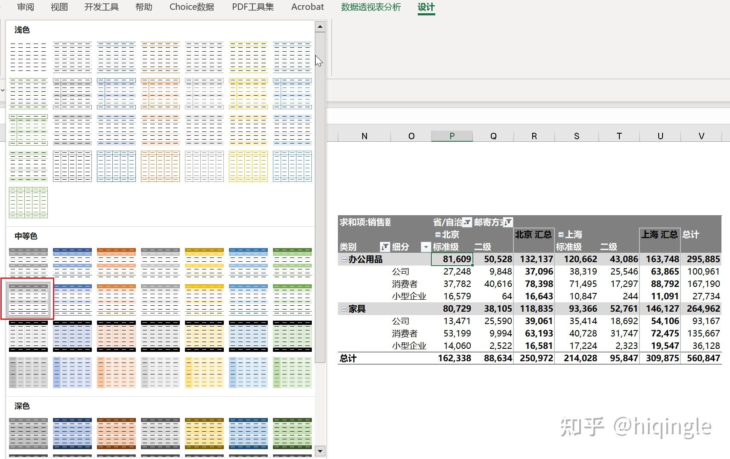Image resolution: width=730 pixels, height=459 pixels.
Task: Apply the black header green banded medium style
Action: (292, 336)
